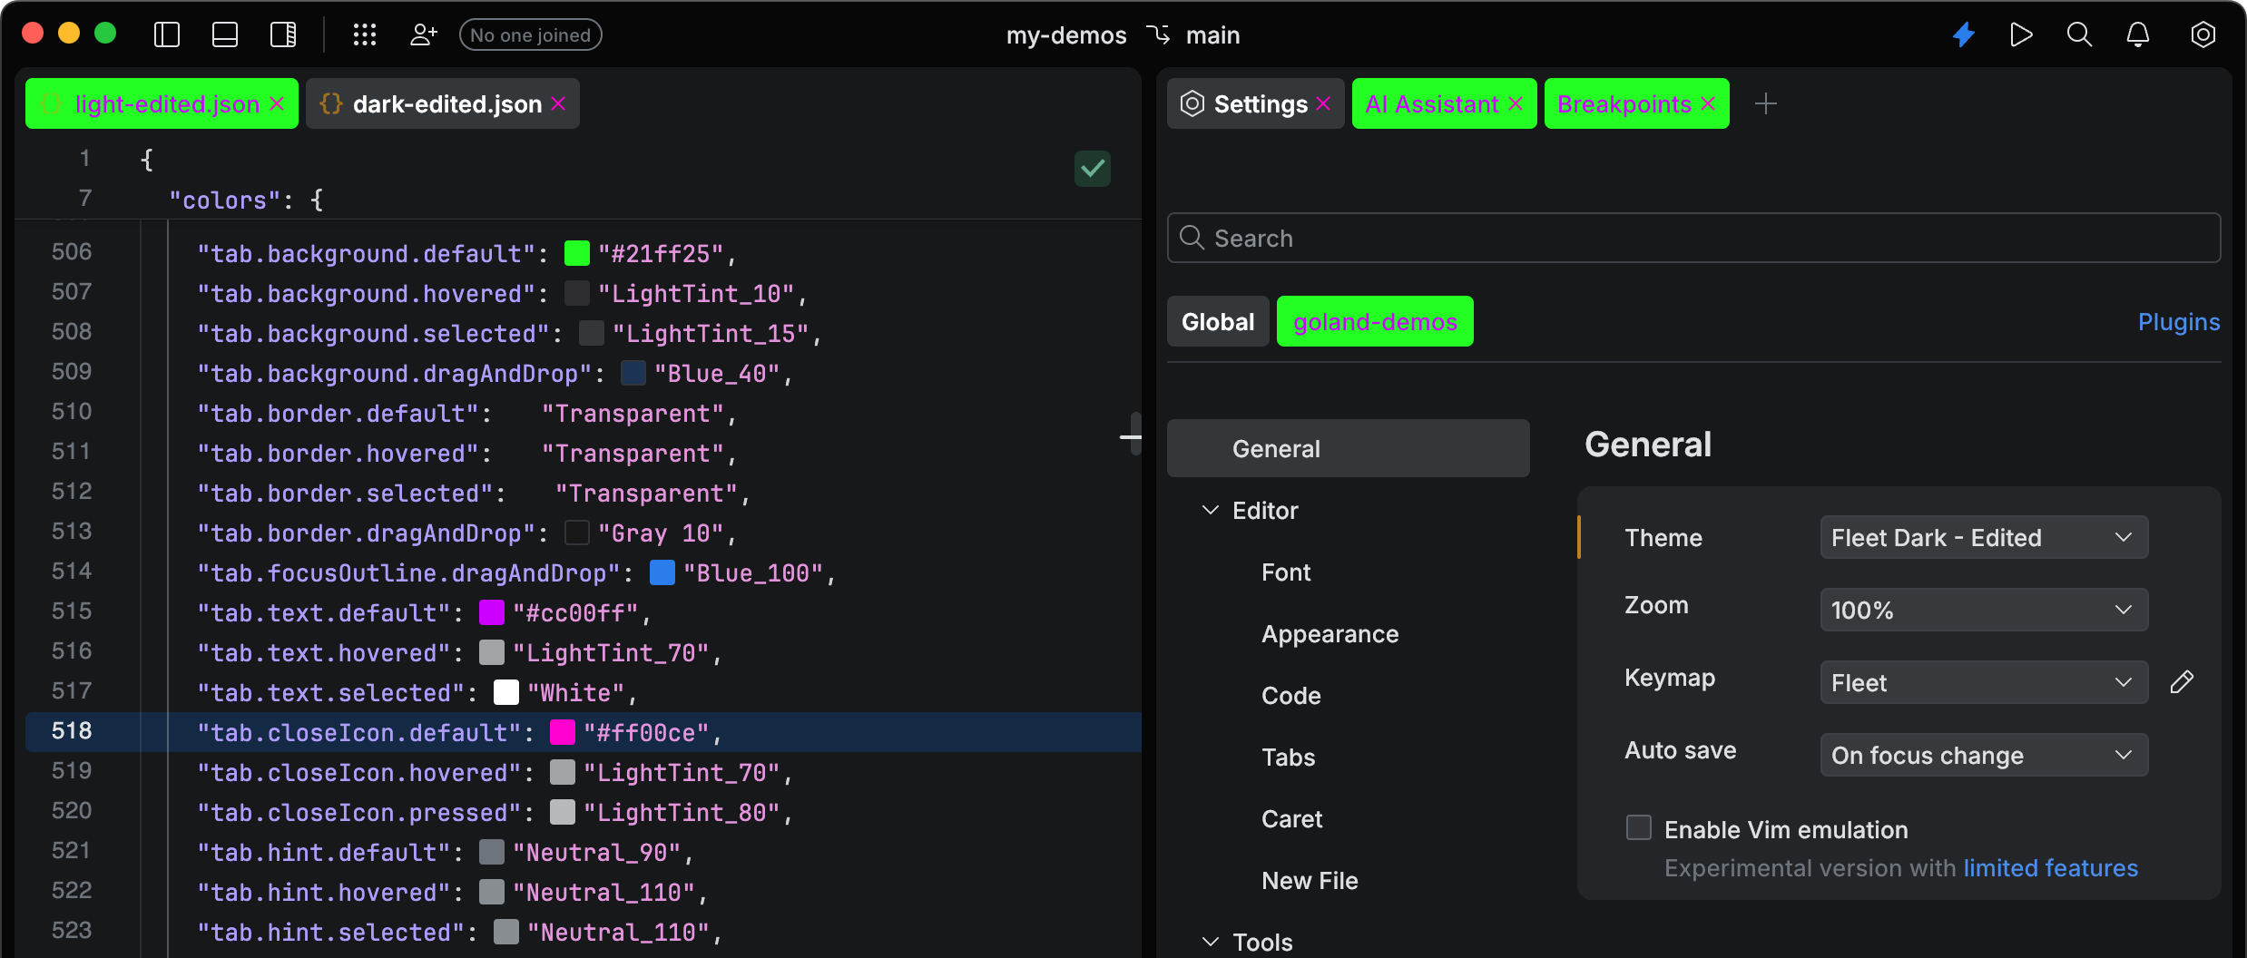Toggle the left panel visibility
Screen dimensions: 2247x958
[x=166, y=34]
